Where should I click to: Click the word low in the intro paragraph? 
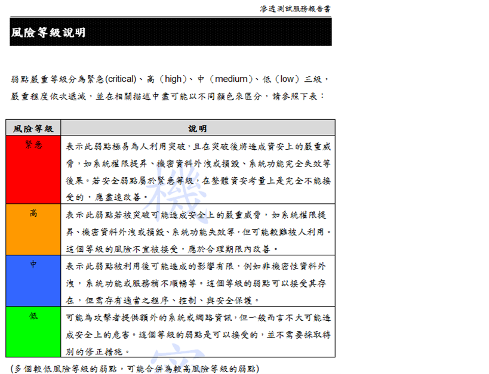pos(287,79)
